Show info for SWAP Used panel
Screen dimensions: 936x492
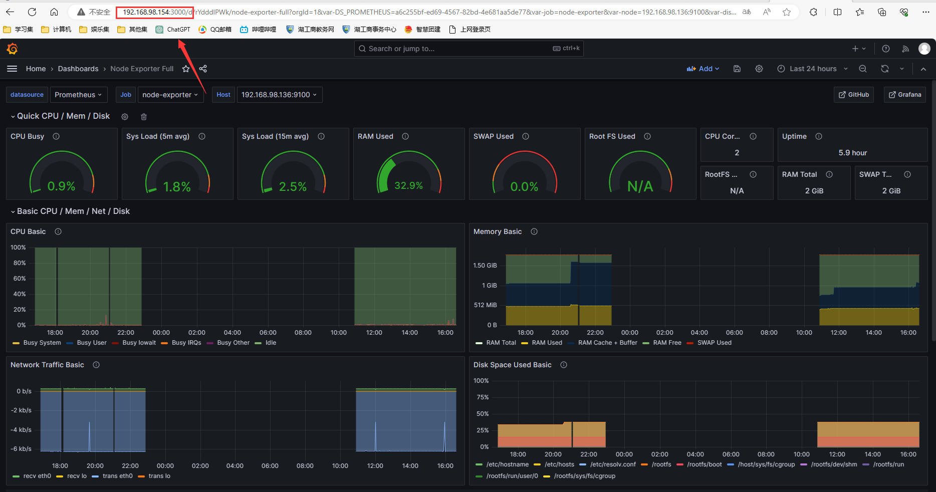pyautogui.click(x=526, y=136)
